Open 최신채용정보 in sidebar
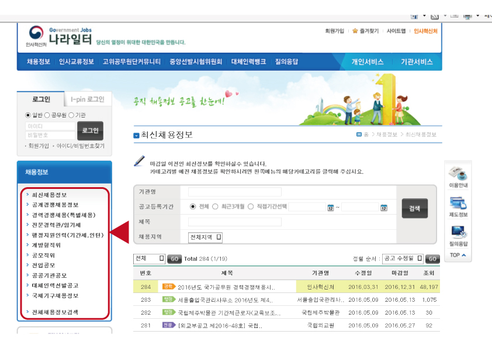492x348 pixels. (x=49, y=195)
